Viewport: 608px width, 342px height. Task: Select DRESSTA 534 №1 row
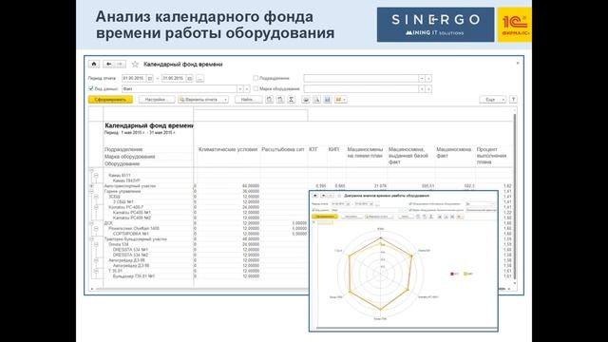point(130,250)
